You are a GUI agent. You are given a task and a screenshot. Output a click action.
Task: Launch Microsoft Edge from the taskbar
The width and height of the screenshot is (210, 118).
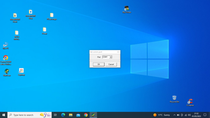click(63, 115)
